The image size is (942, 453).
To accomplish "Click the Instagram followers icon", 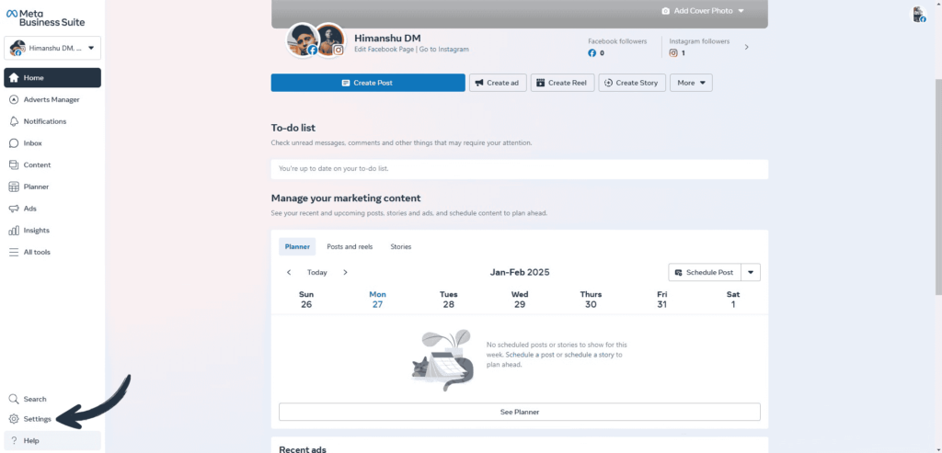I will coord(673,52).
